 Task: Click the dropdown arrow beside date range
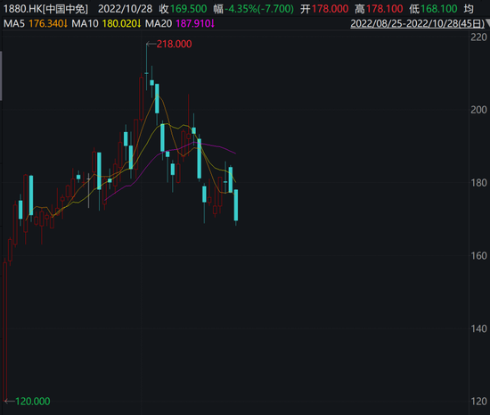[487, 23]
